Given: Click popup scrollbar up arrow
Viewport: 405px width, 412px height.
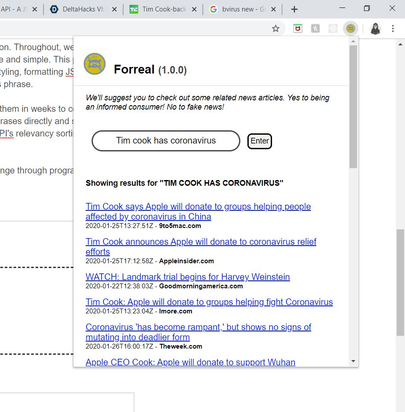Looking at the screenshot, I should click(x=353, y=41).
